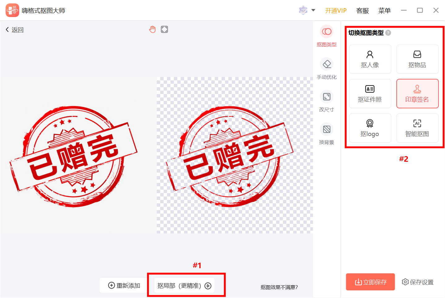The height and width of the screenshot is (298, 445).
Task: Select the 抠logo cutout mode
Action: click(370, 128)
